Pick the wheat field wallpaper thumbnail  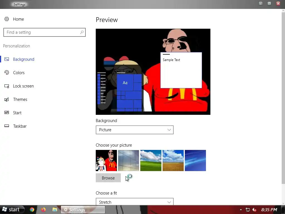tap(173, 160)
